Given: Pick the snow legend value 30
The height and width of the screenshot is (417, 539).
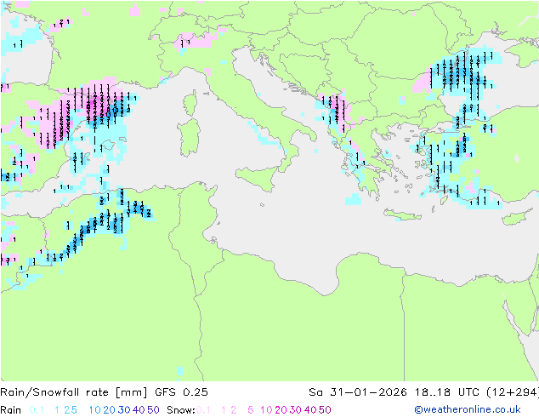Looking at the screenshot, I should click(x=296, y=410).
